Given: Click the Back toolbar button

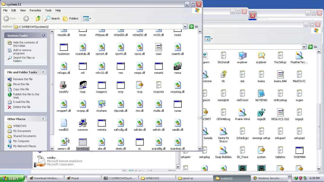Looking at the screenshot, I should [x=10, y=18].
